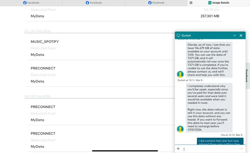Screen dimensions: 250x153
Task: Click the plus attachment icon in chat
Action: 178,148
